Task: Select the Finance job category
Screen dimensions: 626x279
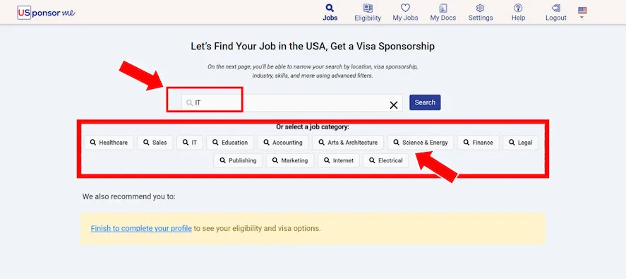Action: [478, 143]
